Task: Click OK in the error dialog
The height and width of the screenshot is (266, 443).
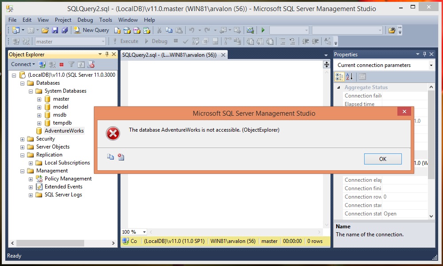Action: tap(383, 159)
